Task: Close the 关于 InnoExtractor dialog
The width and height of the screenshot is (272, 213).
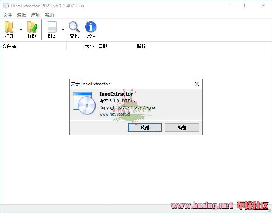Action: click(197, 84)
